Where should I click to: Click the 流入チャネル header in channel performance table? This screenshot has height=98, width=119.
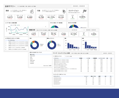coord(32,54)
